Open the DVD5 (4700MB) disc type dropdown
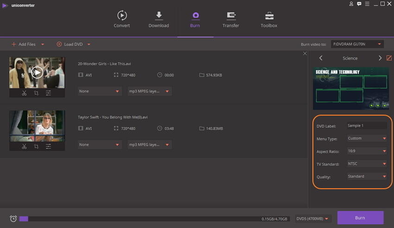Image resolution: width=394 pixels, height=228 pixels. [x=313, y=219]
